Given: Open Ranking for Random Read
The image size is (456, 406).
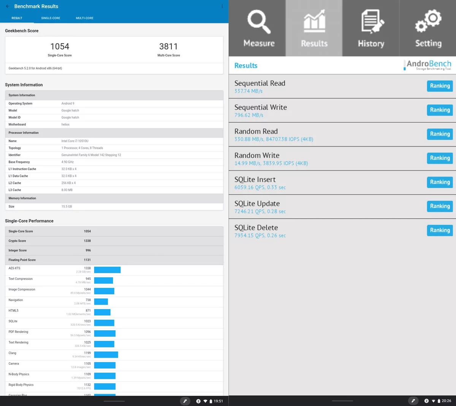Looking at the screenshot, I should (x=440, y=134).
